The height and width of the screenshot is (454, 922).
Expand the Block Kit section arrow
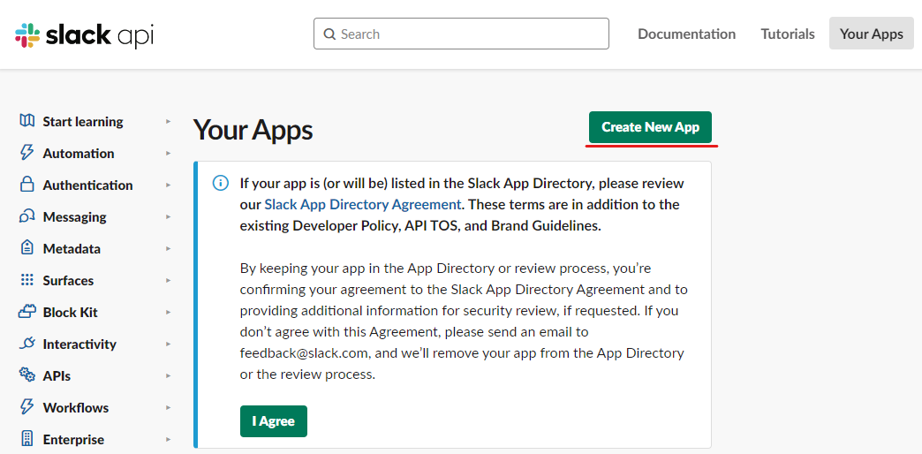pyautogui.click(x=168, y=312)
